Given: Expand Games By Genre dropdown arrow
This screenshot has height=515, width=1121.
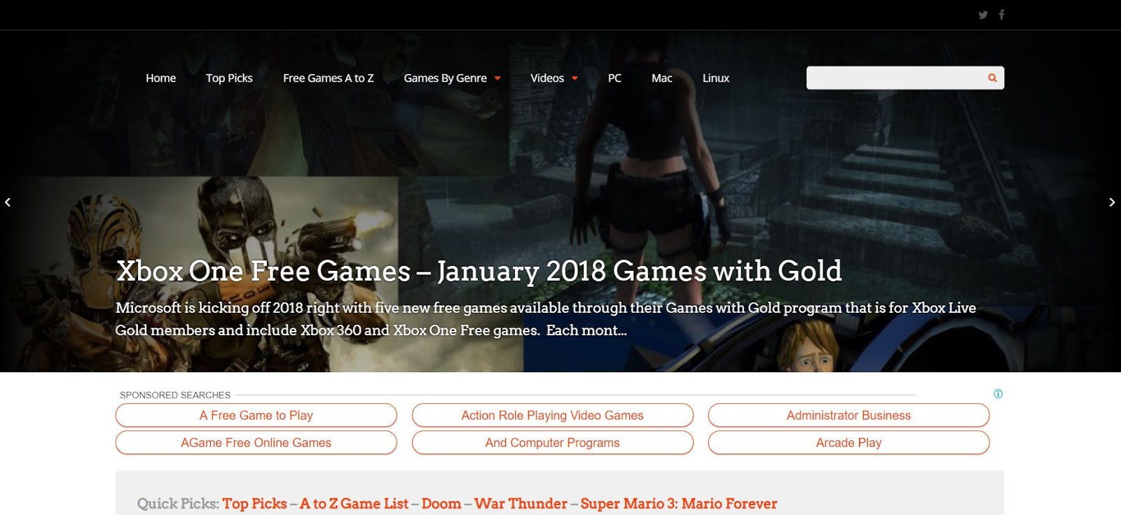Looking at the screenshot, I should (497, 78).
